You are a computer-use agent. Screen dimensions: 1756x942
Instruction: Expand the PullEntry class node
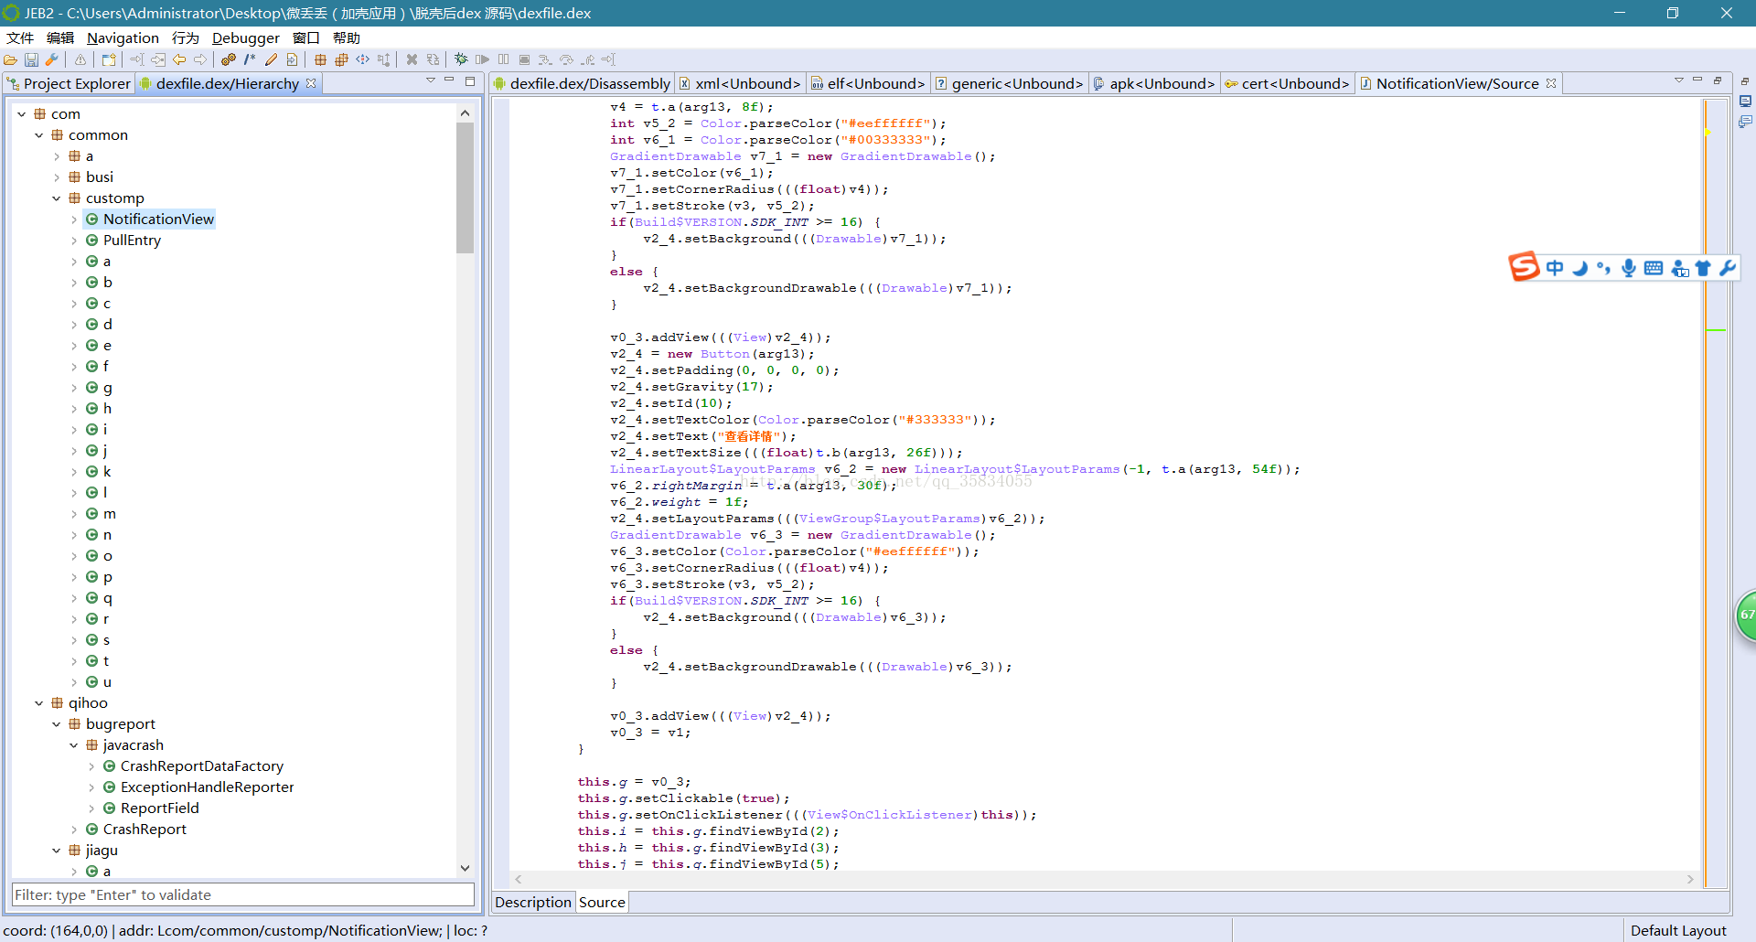(74, 241)
